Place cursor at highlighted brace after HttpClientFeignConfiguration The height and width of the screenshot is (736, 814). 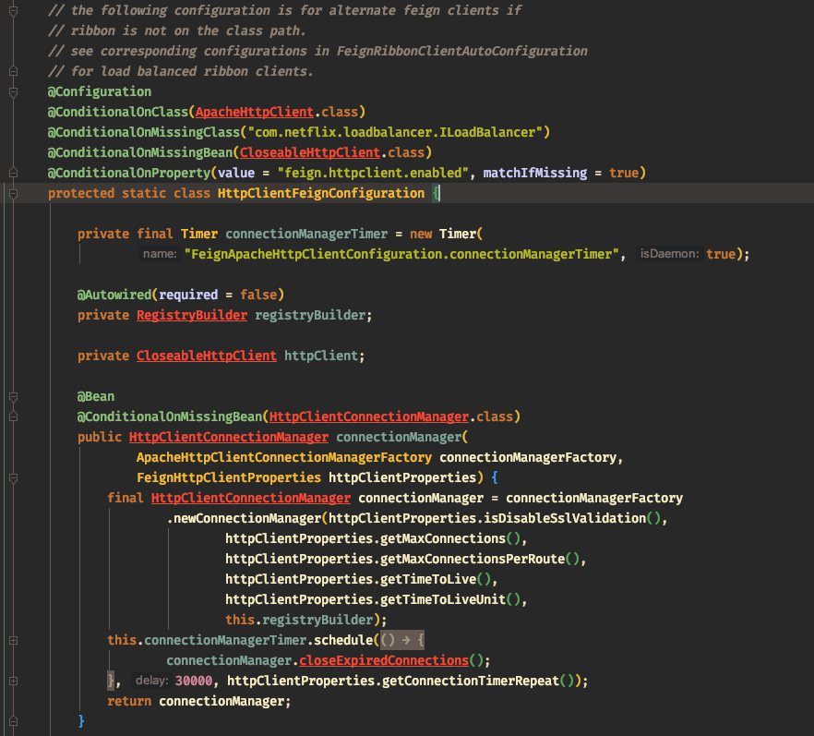(x=436, y=193)
